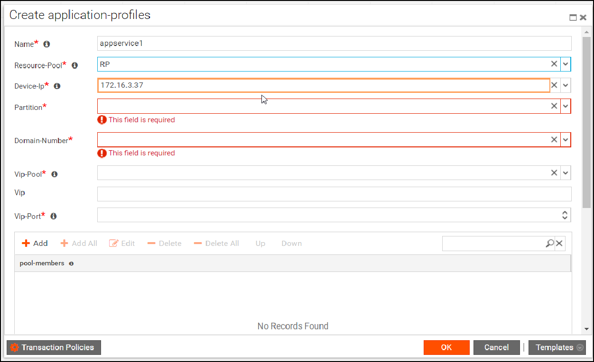The width and height of the screenshot is (594, 362).
Task: Click the dialog vertical scrollbar thumb
Action: pyautogui.click(x=586, y=122)
